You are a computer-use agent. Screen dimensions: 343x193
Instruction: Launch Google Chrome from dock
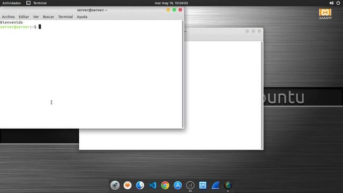click(x=165, y=185)
